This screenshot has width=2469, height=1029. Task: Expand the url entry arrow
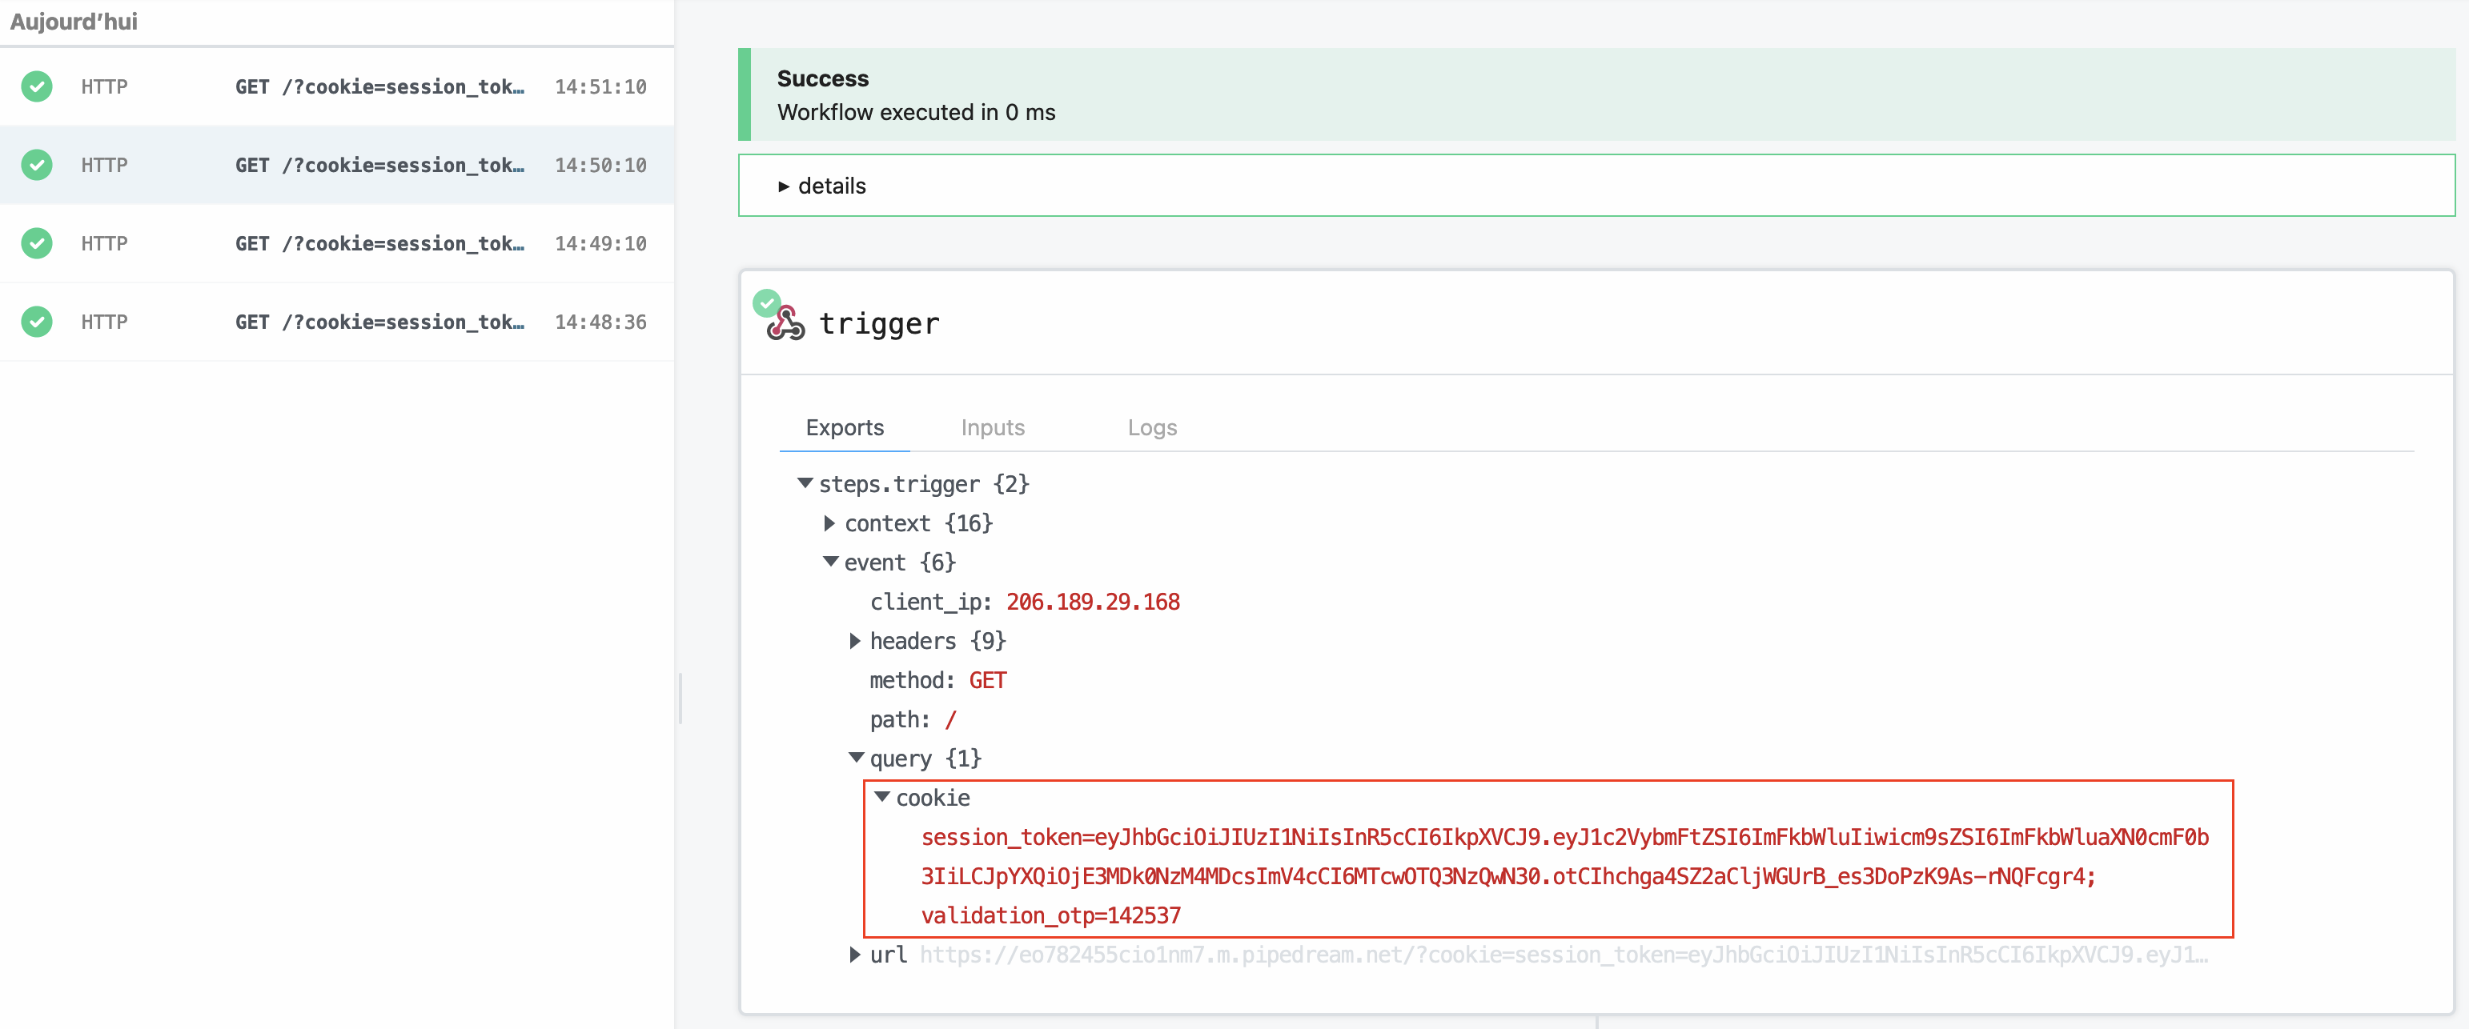(855, 955)
